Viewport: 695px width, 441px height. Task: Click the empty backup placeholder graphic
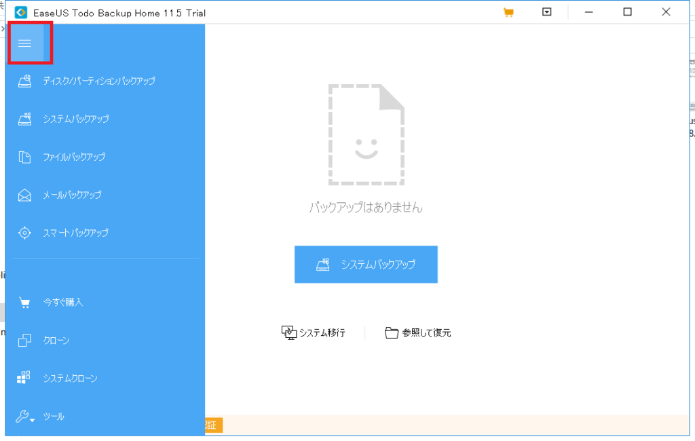point(367,134)
